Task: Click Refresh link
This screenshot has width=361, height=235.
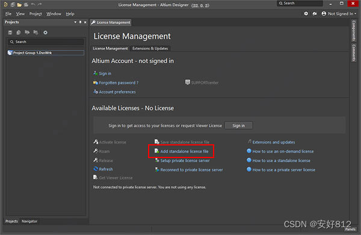Action: pos(106,169)
